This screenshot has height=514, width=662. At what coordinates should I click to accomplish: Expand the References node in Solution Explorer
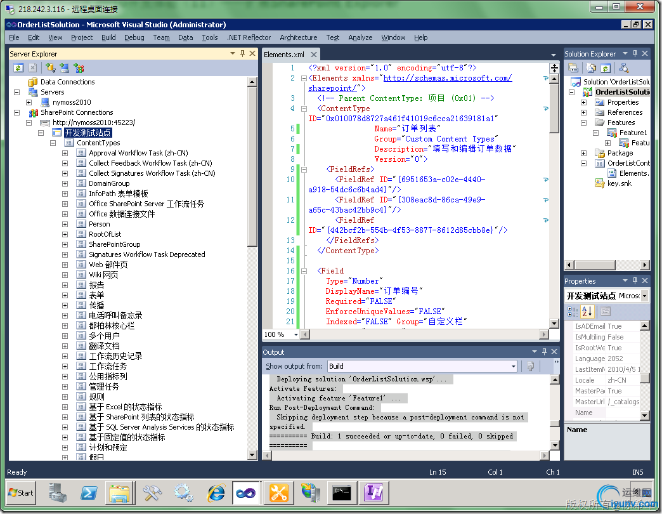pyautogui.click(x=583, y=112)
